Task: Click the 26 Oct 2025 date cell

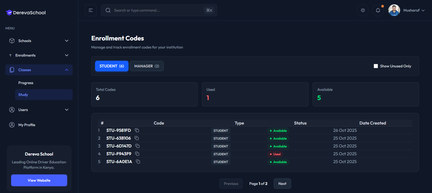Action: (345, 130)
